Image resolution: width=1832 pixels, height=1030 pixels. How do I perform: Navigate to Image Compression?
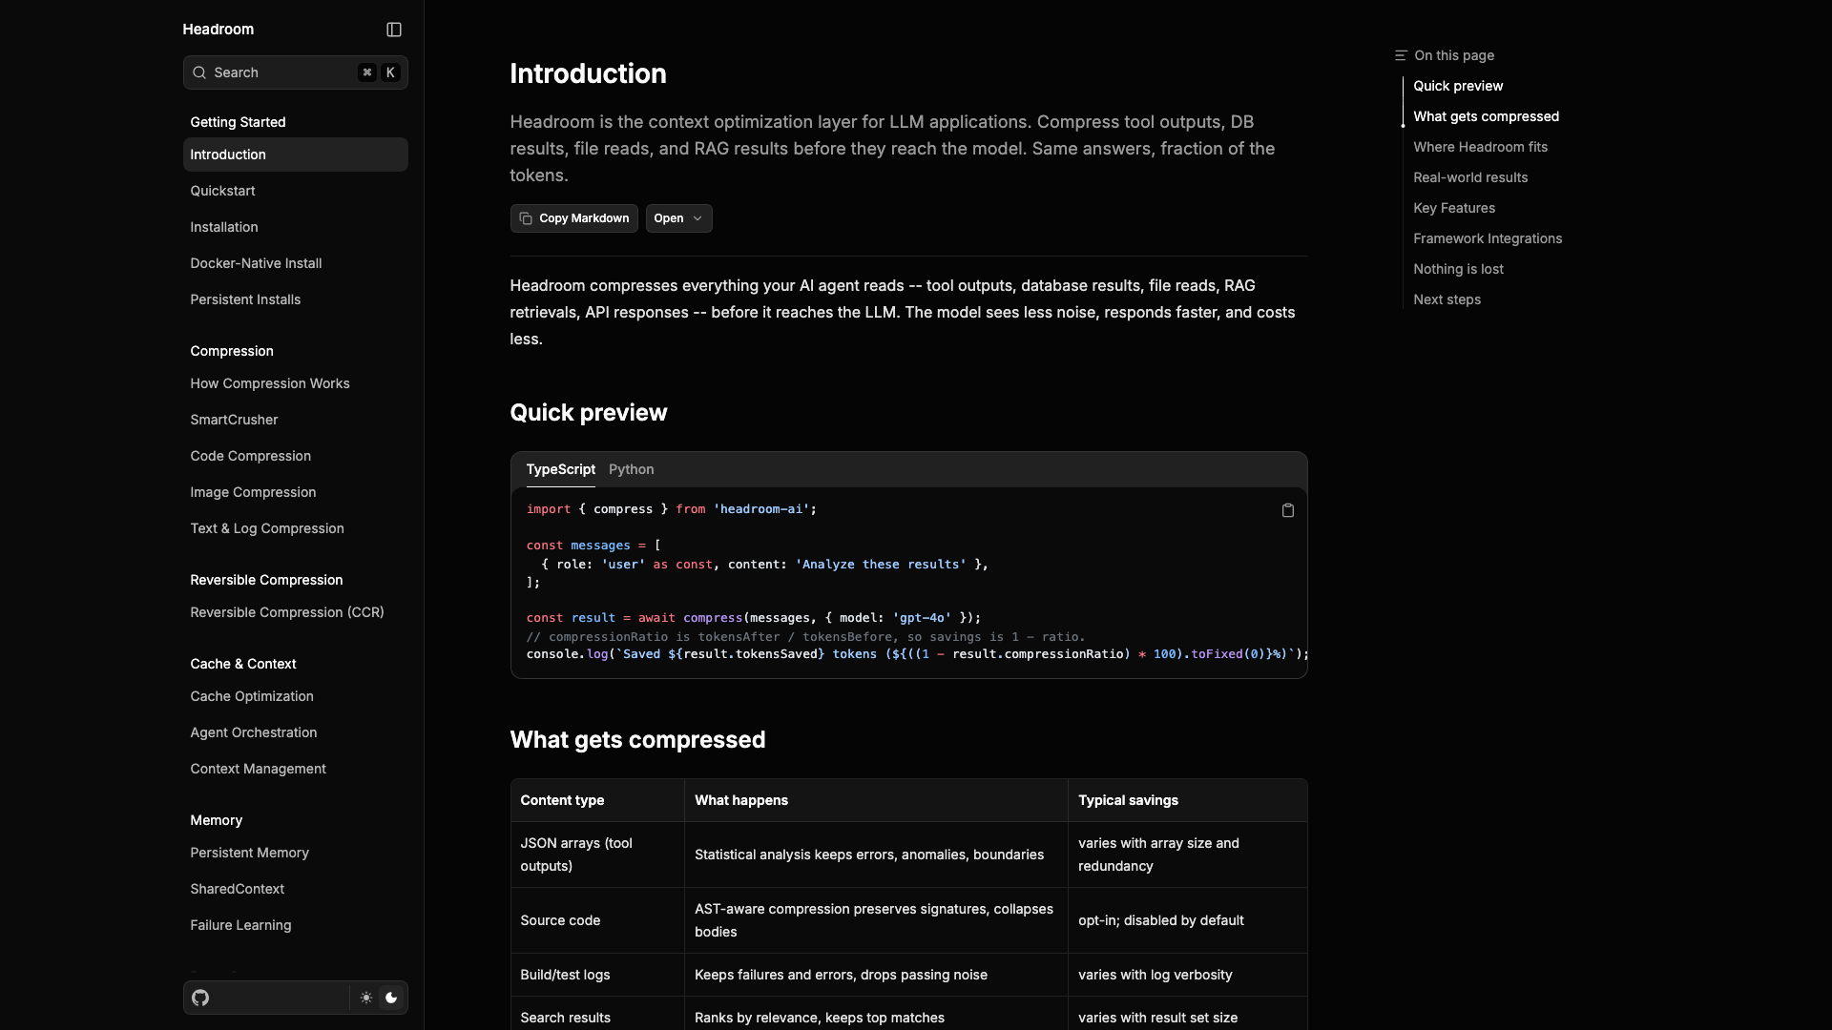296,492
